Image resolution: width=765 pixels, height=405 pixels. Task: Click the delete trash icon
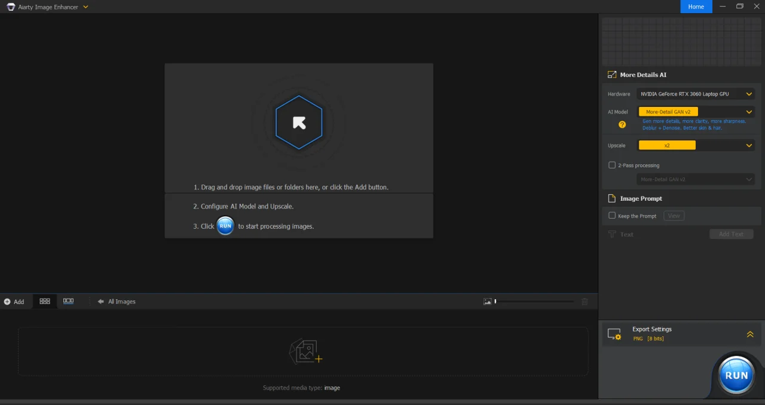[x=585, y=302]
